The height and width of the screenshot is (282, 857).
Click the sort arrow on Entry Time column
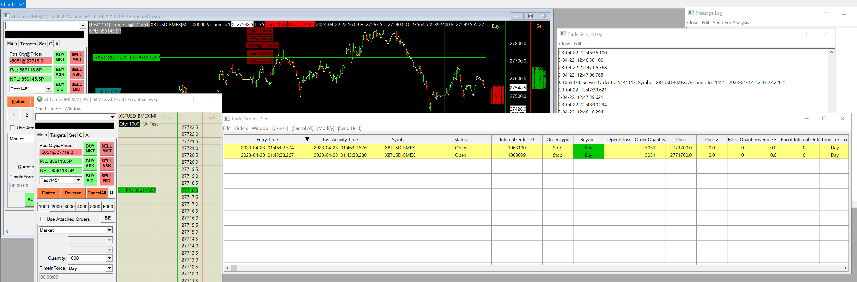pos(307,140)
